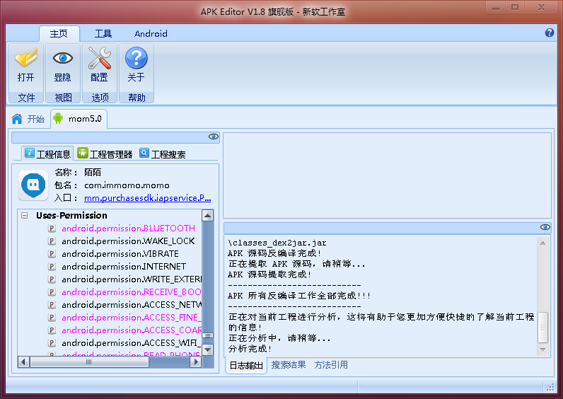Click permission list scroll up arrow
The width and height of the screenshot is (563, 399).
[x=207, y=216]
